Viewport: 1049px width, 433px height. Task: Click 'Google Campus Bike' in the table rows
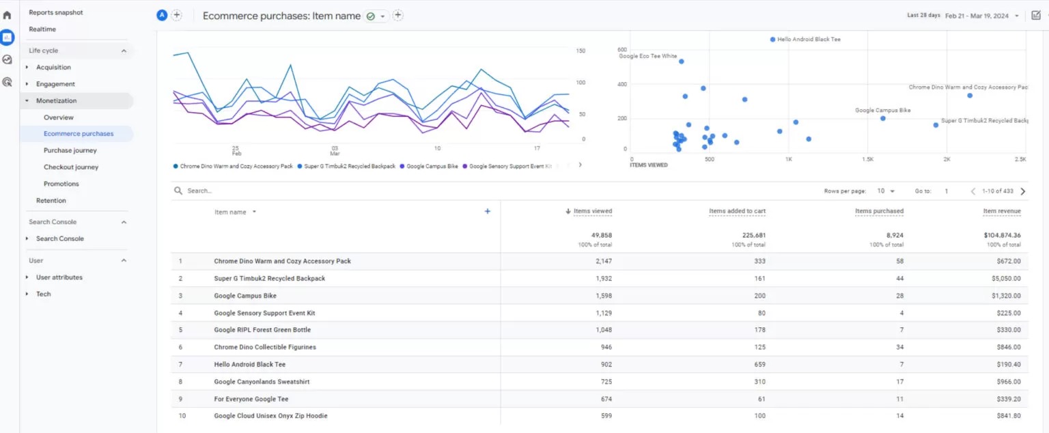tap(245, 296)
